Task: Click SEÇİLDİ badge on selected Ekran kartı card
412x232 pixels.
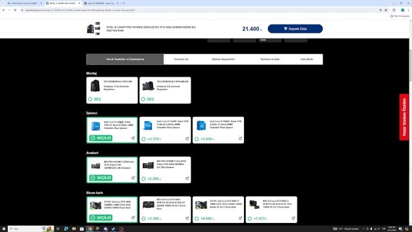Action: [100, 218]
